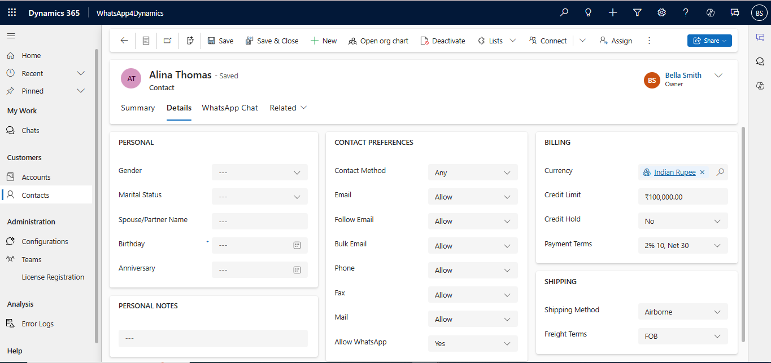Open the side chat bubble icon on right rail
The image size is (771, 363).
point(760,61)
